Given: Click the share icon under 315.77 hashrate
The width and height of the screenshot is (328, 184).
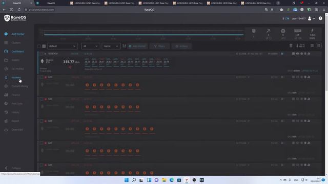Looking at the screenshot, I should pyautogui.click(x=70, y=67).
